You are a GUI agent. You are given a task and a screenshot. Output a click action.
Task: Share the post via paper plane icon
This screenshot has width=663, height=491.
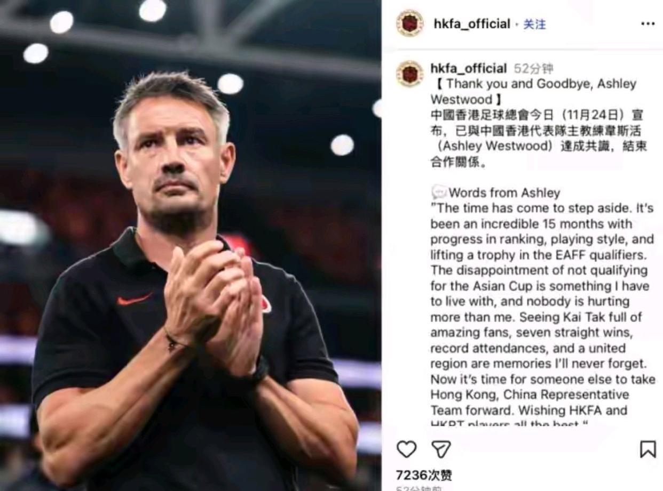click(x=441, y=449)
